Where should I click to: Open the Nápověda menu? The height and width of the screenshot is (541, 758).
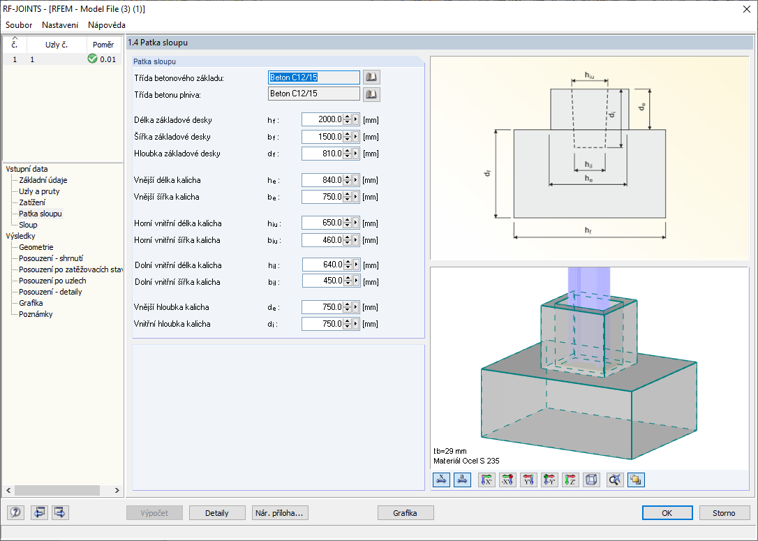(x=107, y=25)
